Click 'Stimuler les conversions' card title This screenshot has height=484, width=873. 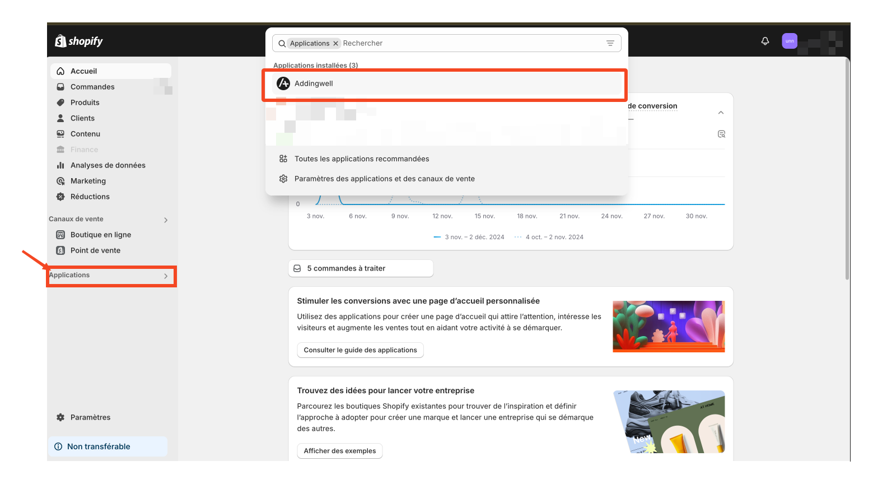[418, 301]
